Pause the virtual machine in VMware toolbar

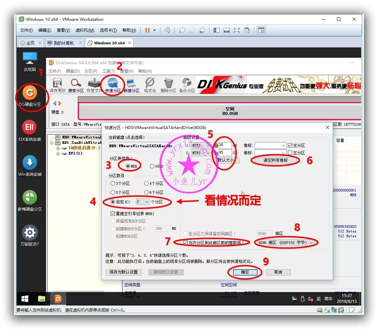(147, 30)
